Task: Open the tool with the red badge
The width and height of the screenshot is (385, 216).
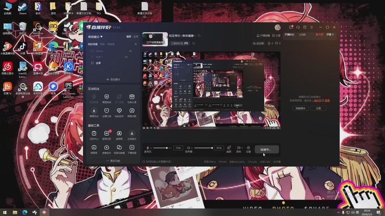Action: point(106,135)
